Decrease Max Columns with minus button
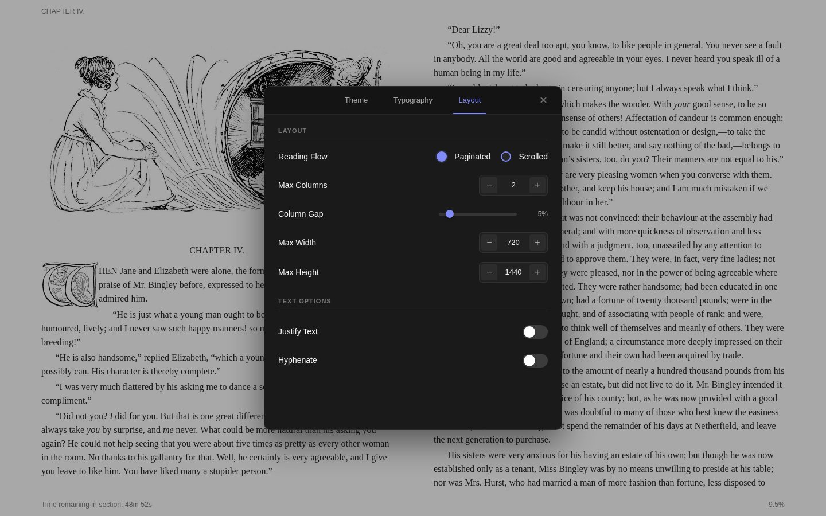 [489, 185]
